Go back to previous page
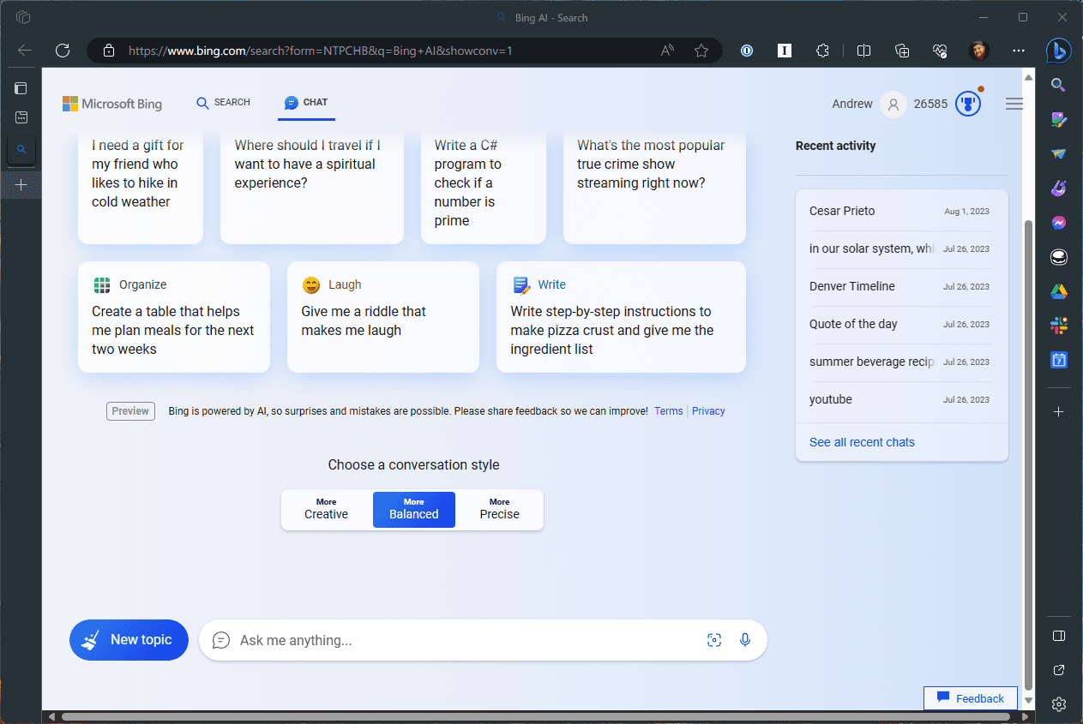Viewport: 1083px width, 724px height. click(25, 51)
